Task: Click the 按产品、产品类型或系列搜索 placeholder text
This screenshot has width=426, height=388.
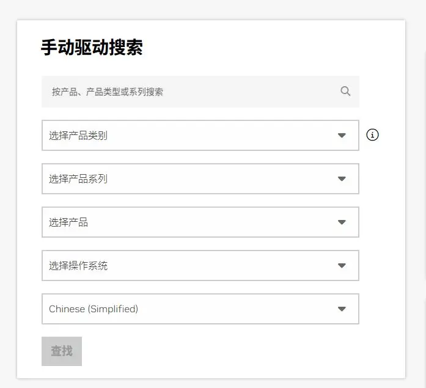Action: (108, 92)
